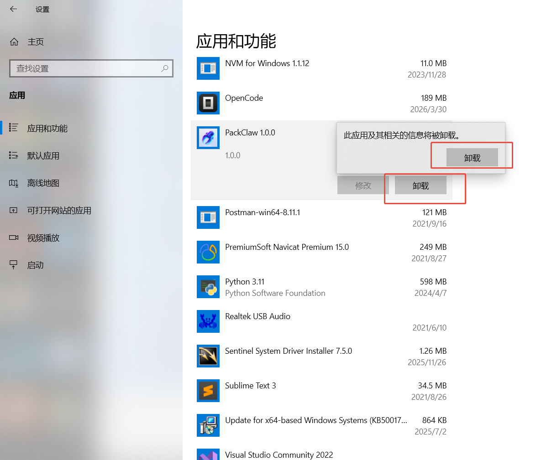557x460 pixels.
Task: Click 此应用及其相关的信息将被卸载 message
Action: point(402,135)
